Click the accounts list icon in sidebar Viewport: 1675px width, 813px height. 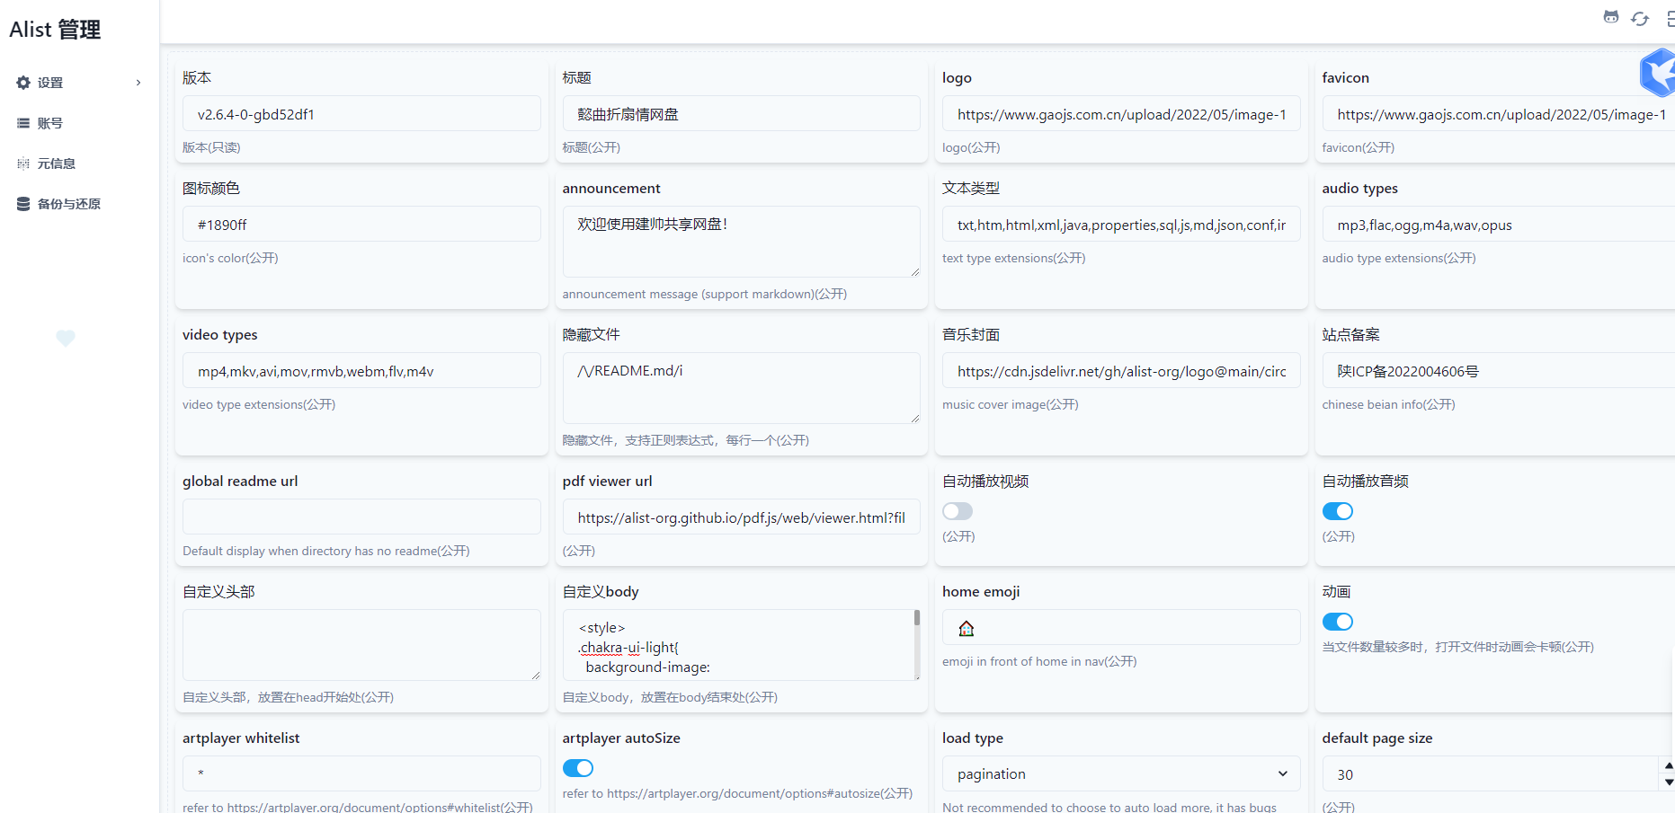pos(23,123)
